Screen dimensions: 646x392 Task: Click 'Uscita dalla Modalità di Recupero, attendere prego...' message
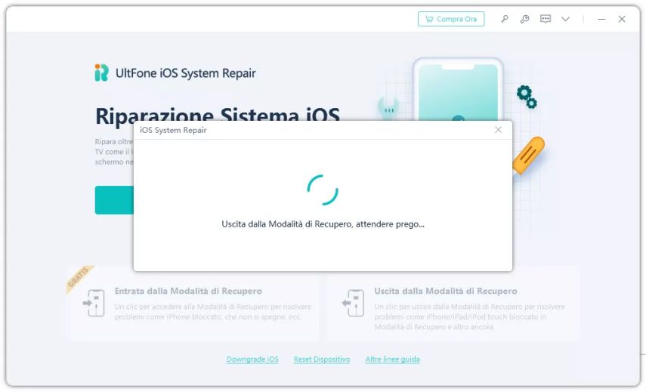click(x=323, y=224)
